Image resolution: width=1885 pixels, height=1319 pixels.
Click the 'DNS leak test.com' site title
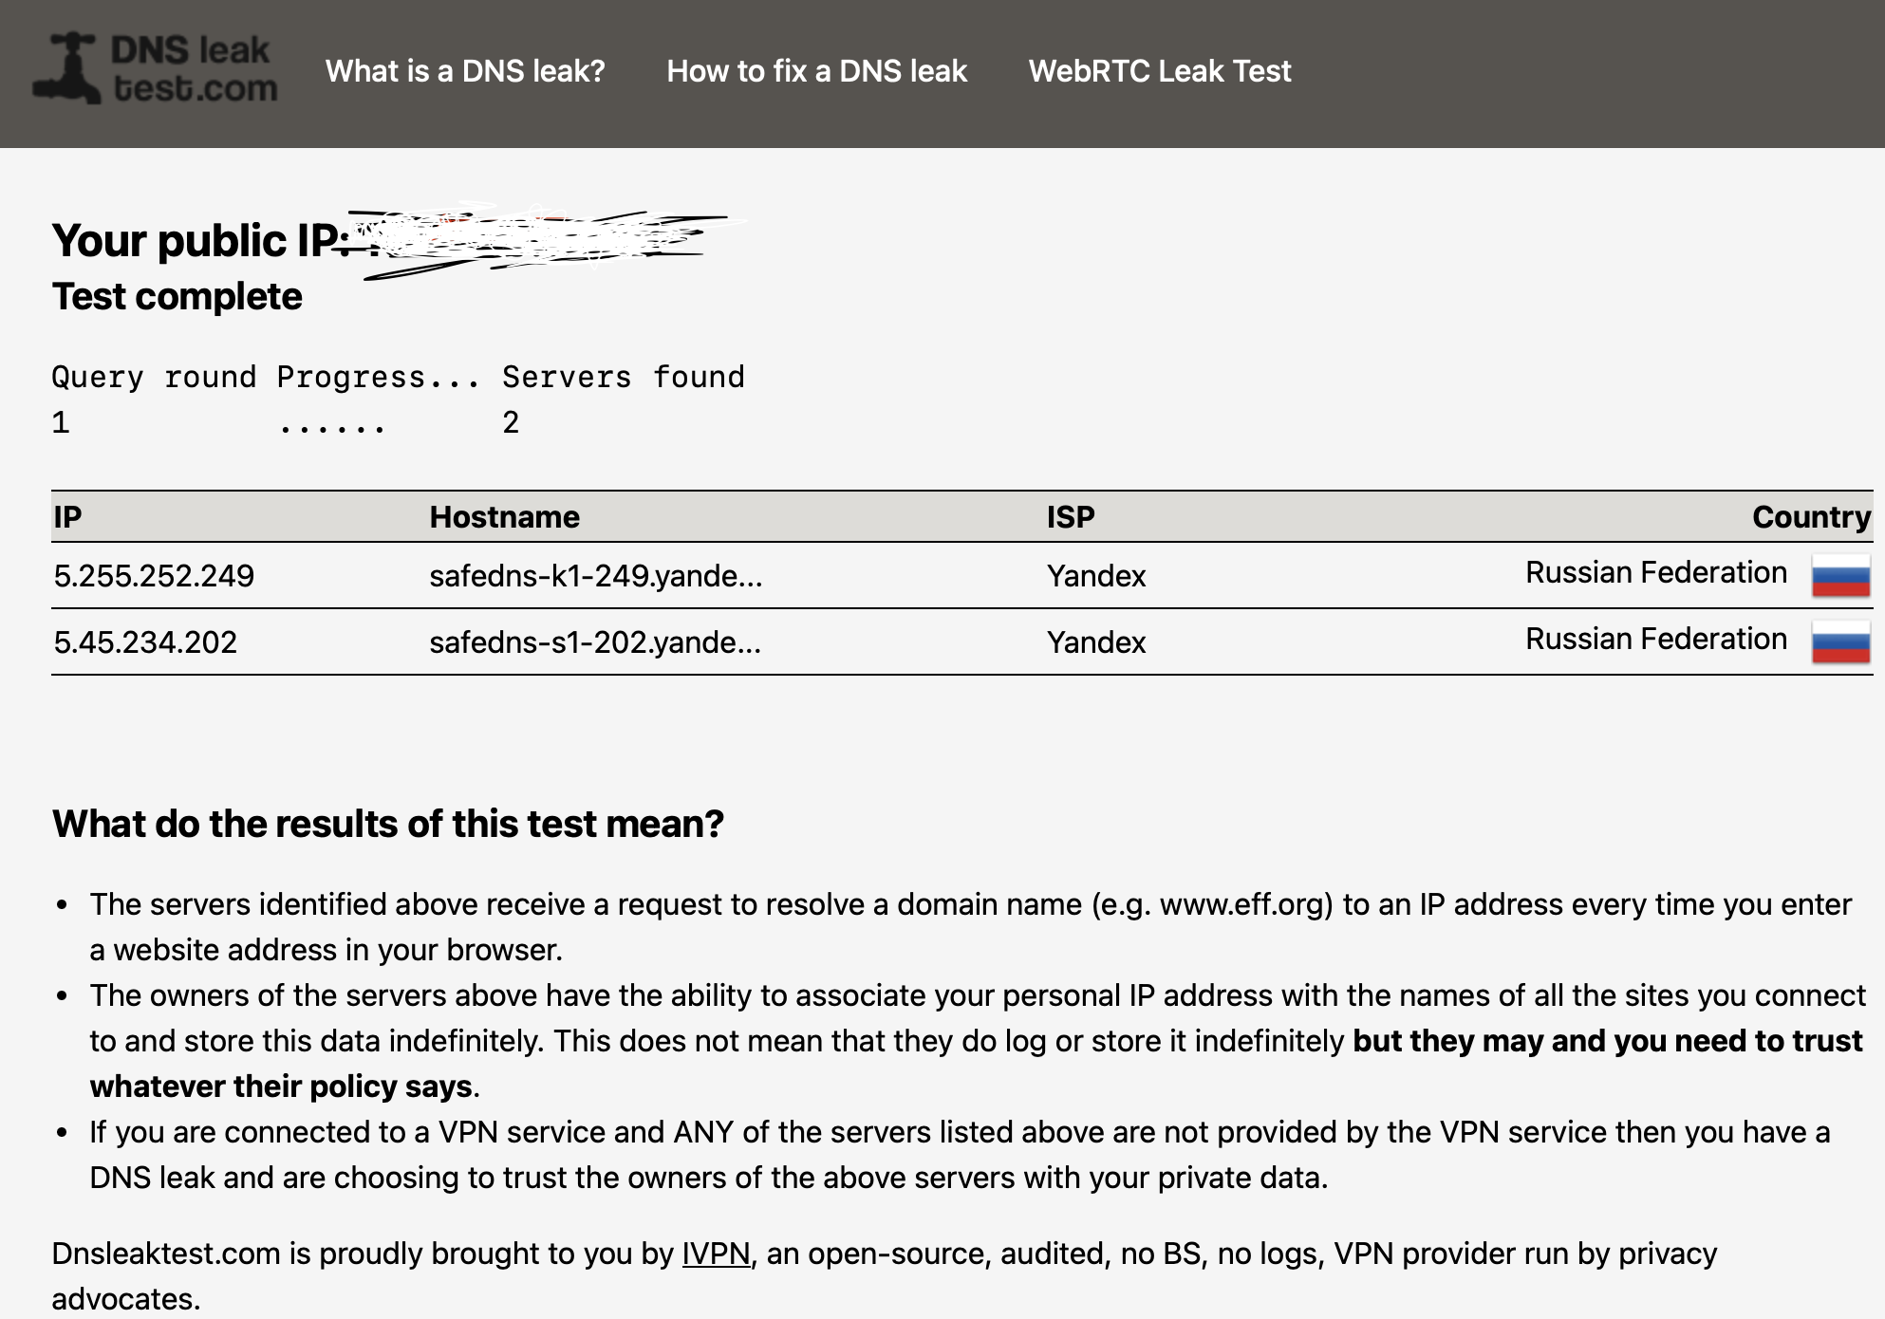coord(194,68)
